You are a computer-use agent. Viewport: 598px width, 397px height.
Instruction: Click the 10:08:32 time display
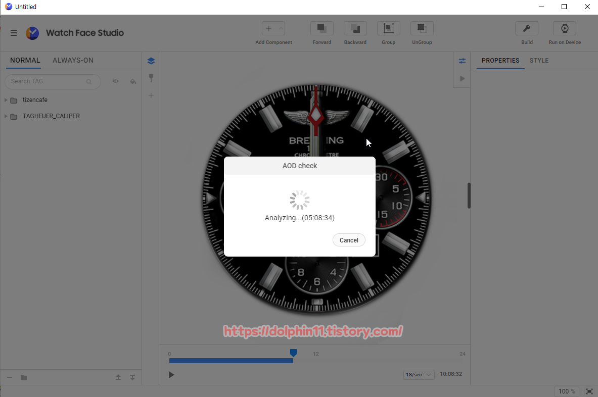451,374
